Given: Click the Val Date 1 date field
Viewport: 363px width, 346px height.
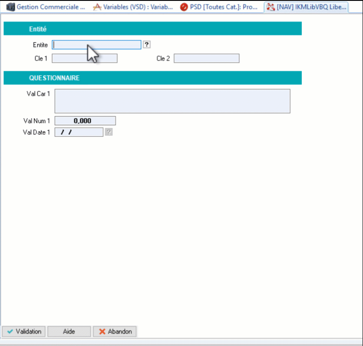Looking at the screenshot, I should [x=79, y=132].
